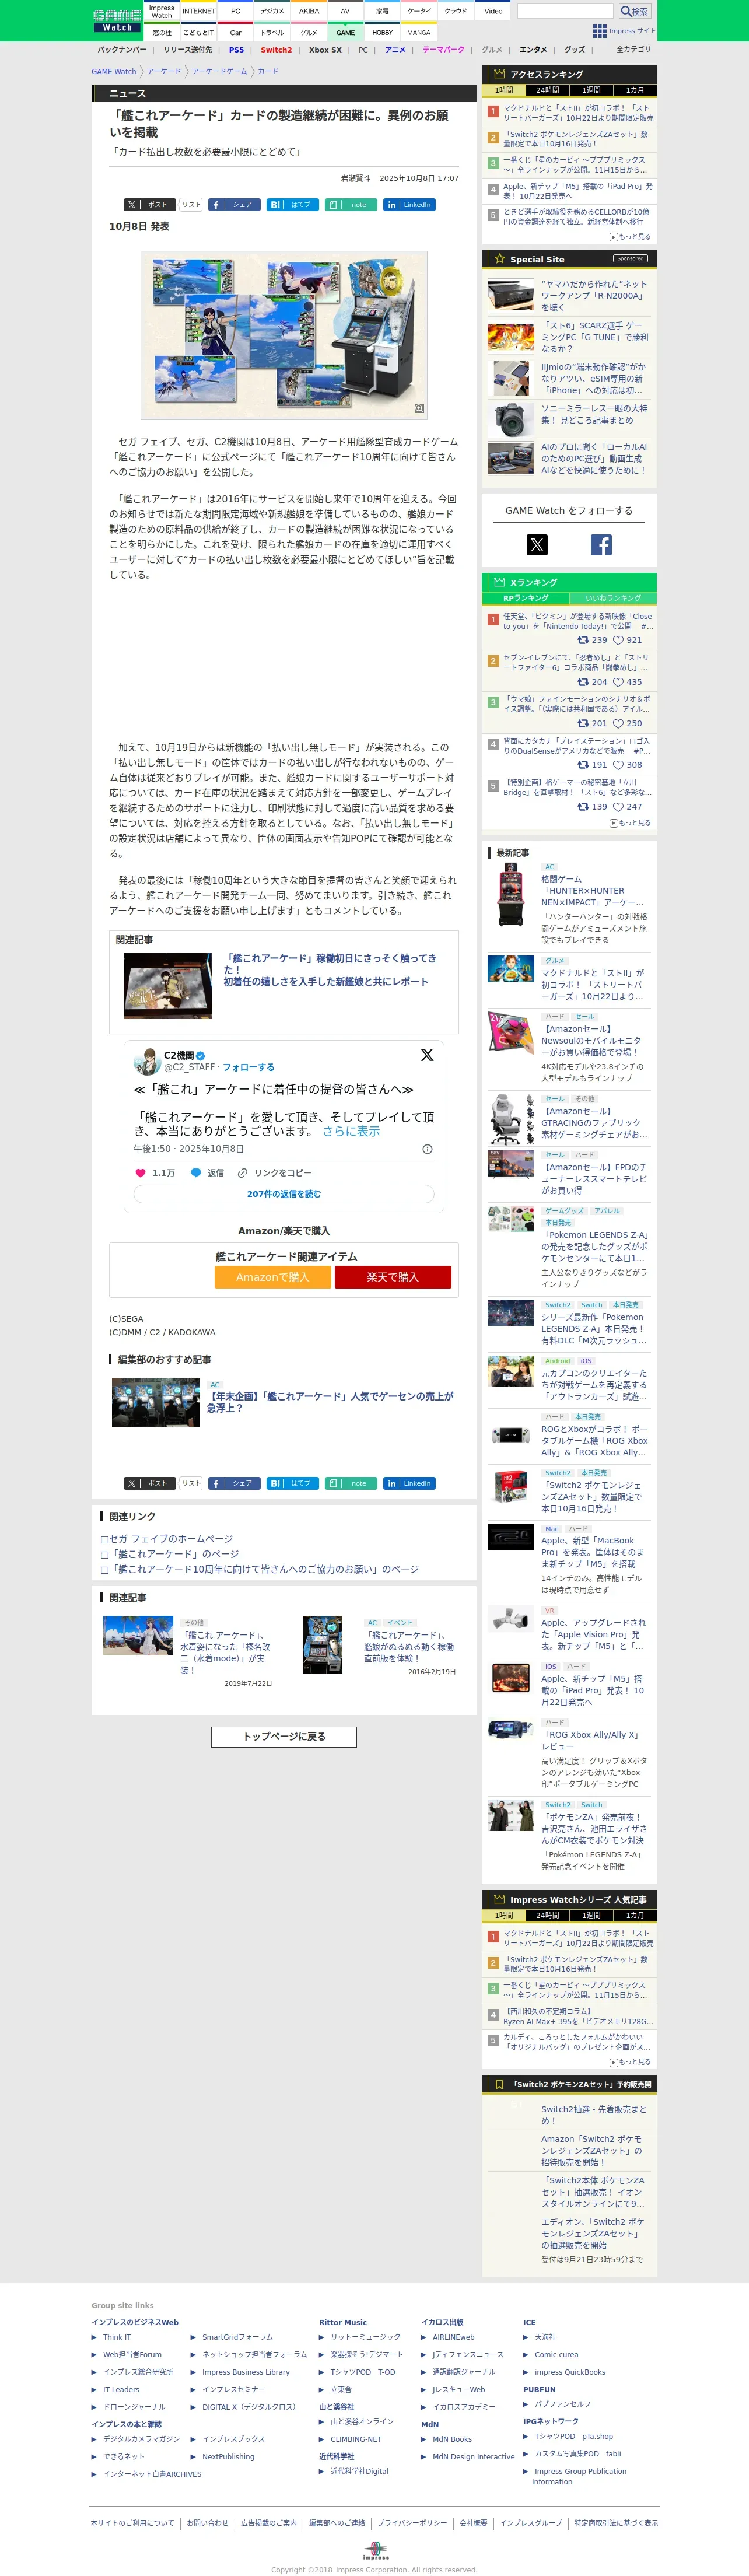
Task: Select access ranking 1週間 tab
Action: pyautogui.click(x=592, y=90)
